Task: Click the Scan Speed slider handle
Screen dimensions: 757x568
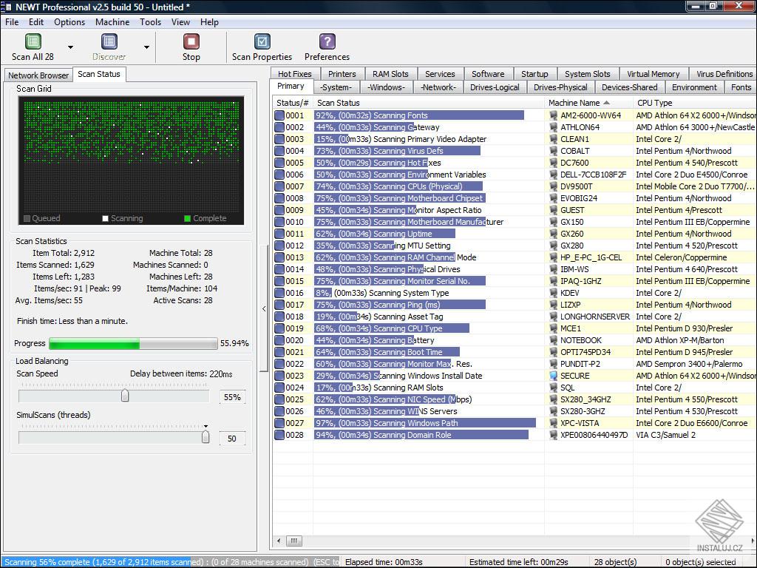Action: coord(125,396)
